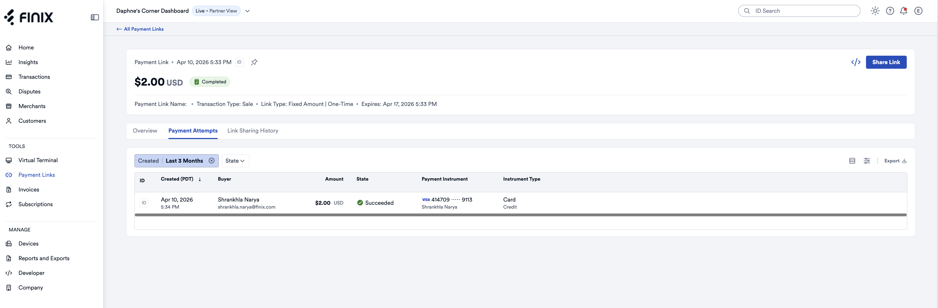Click the Card Credit instrument type cell
Viewport: 938px width, 308px height.
point(510,203)
